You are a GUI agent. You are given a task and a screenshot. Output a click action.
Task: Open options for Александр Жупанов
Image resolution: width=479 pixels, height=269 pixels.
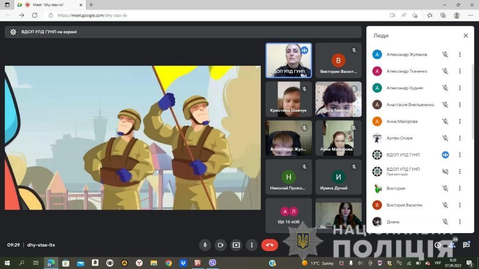459,55
